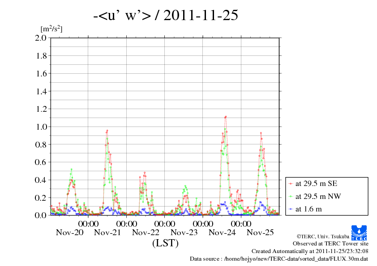Click the red legend marker for 29.5 m SE
Viewport: 377px width, 266px height.
[x=291, y=184]
